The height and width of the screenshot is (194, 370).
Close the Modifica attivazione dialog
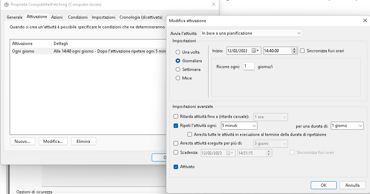(364, 21)
